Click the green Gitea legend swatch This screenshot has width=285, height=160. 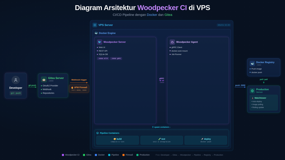pos(84,155)
